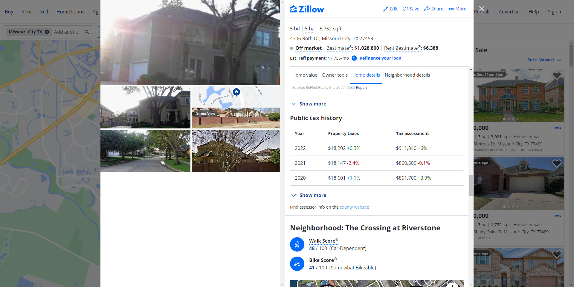Open the side-angle house photo thumbnail
This screenshot has height=287, width=574.
tap(145, 107)
